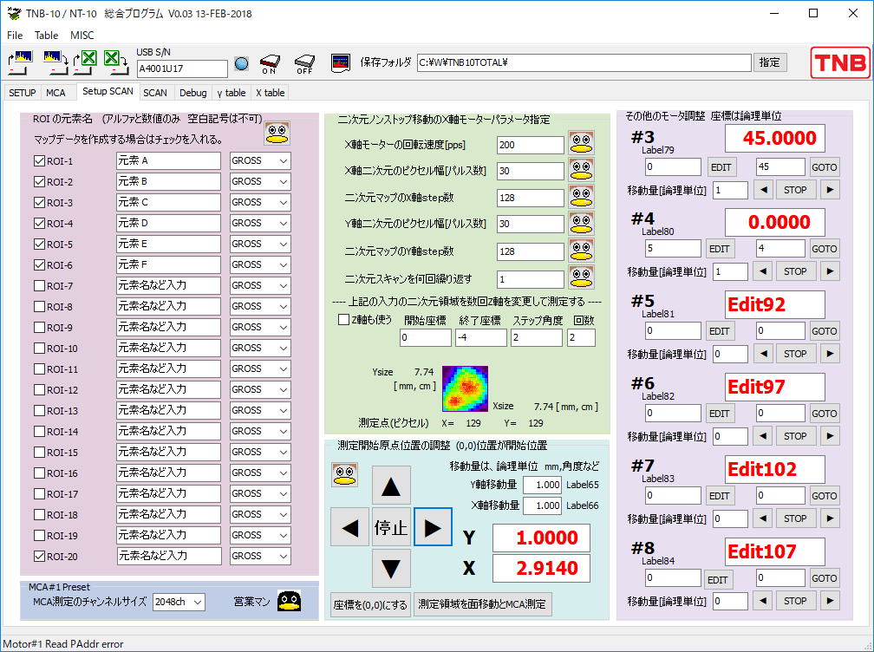
Task: Click face icon beside X軸二次元のピクセル幅
Action: (x=581, y=169)
